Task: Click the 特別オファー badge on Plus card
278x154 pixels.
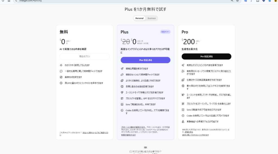Action: 165,32
